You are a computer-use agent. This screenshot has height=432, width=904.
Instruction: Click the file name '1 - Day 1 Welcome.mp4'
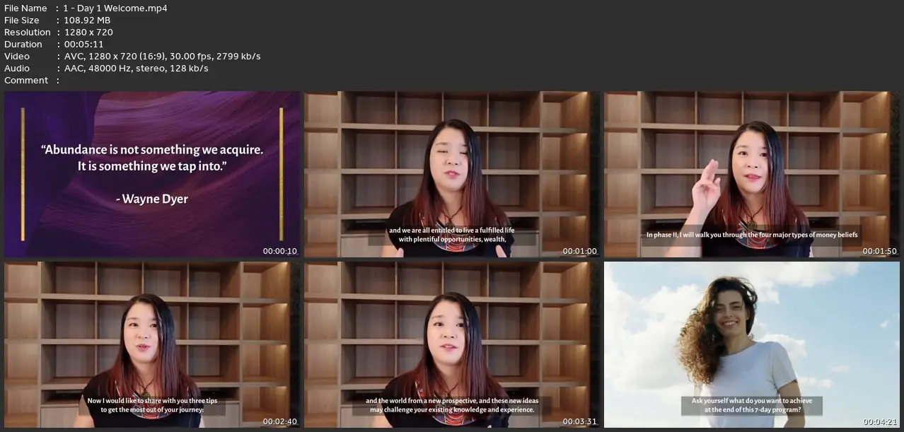[x=115, y=8]
